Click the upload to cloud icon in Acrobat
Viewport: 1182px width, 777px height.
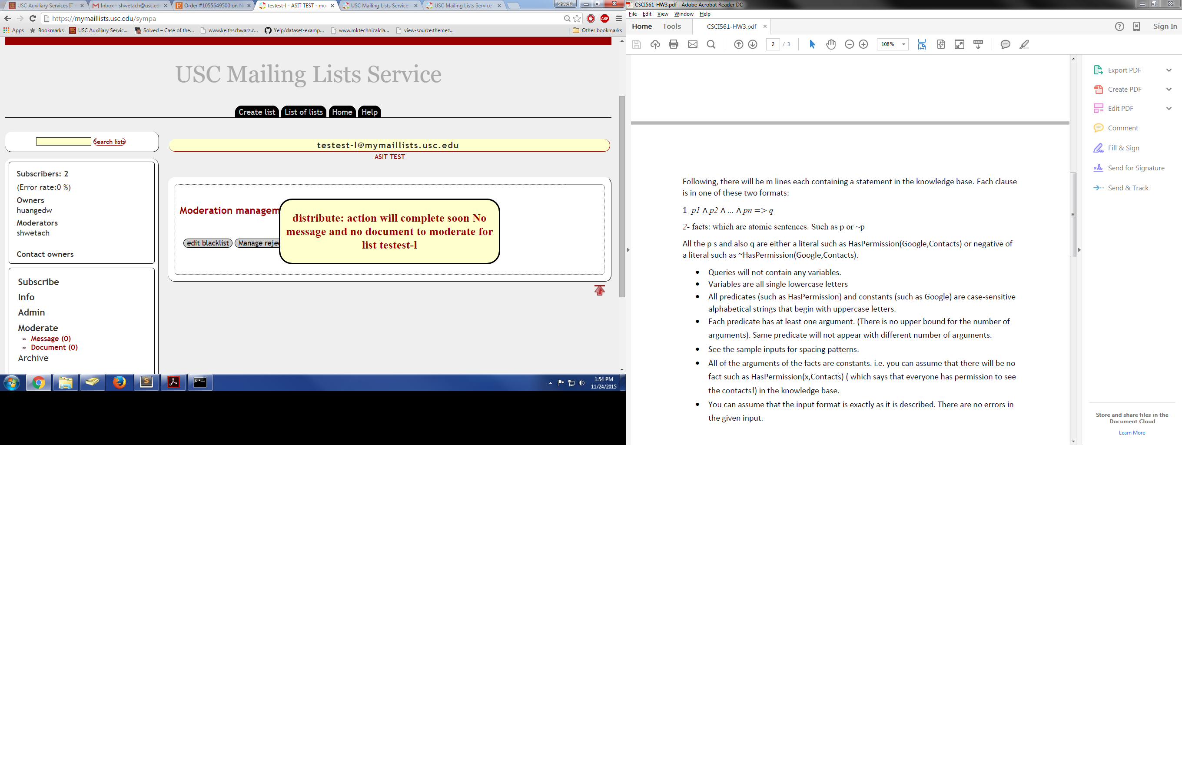click(x=655, y=44)
